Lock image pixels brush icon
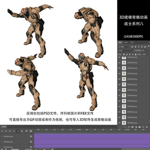The height and width of the screenshot is (150, 150). click(127, 54)
